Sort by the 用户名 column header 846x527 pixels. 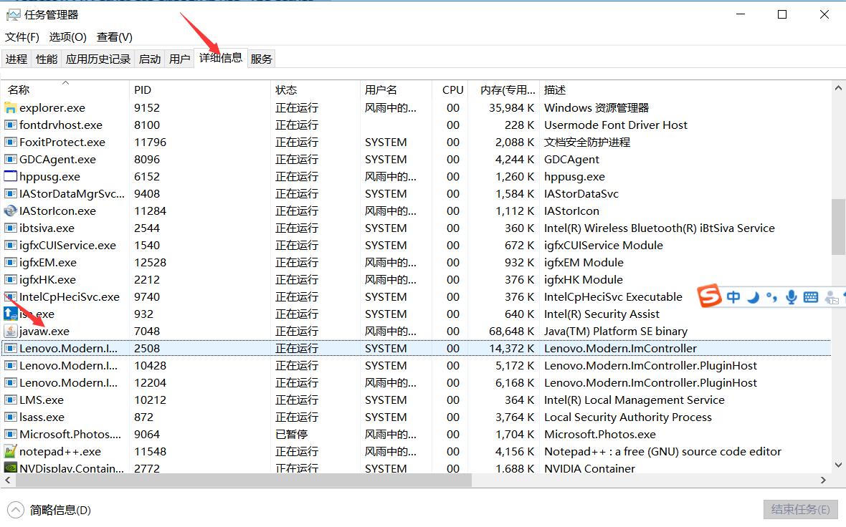click(x=396, y=90)
